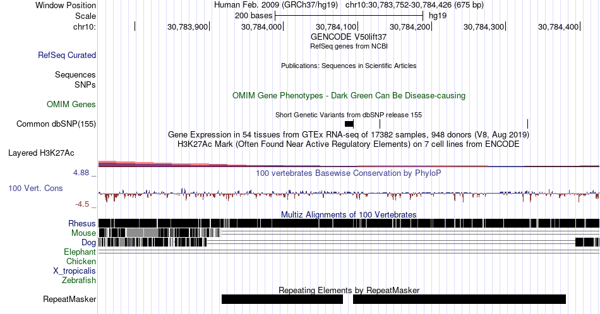Click the 30,784,100 ruler position

(335, 26)
